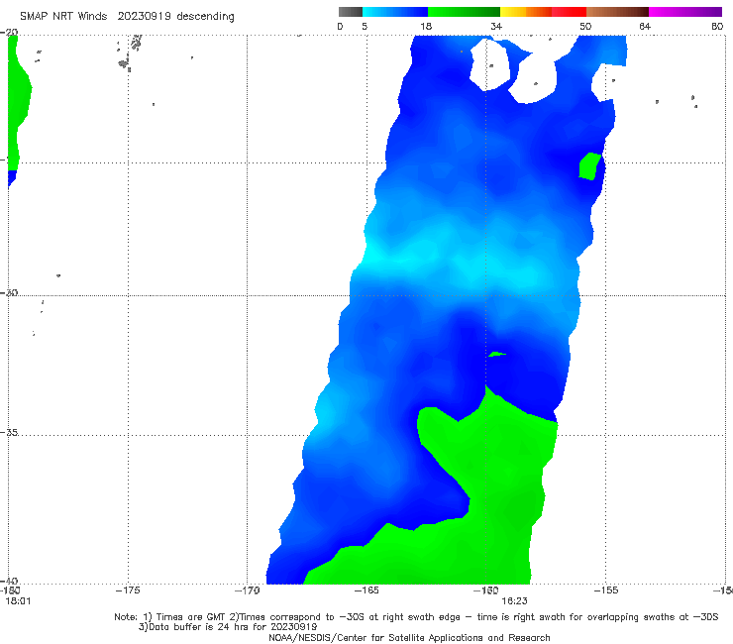Click the "Data buffer is 24 hrs" note
The height and width of the screenshot is (644, 733).
pyautogui.click(x=228, y=627)
